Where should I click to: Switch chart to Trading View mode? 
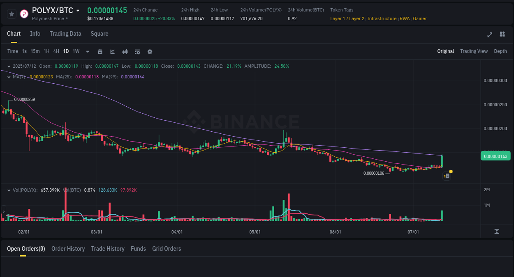pyautogui.click(x=474, y=51)
